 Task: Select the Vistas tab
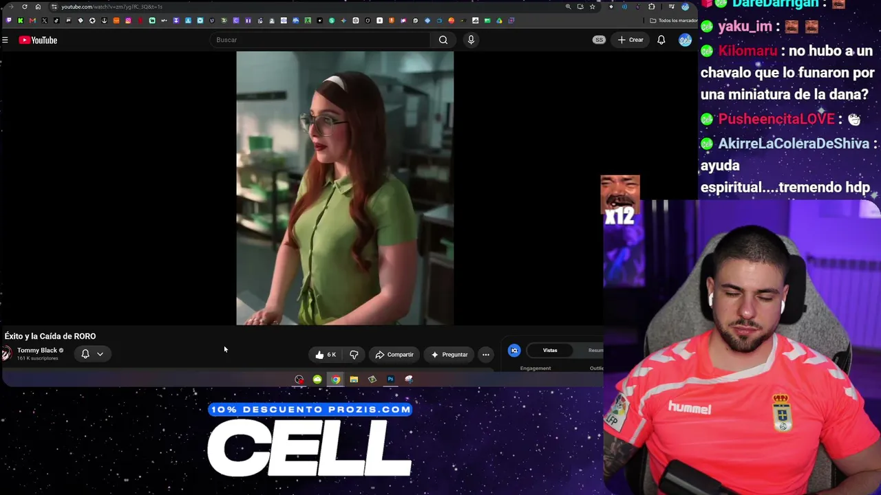[x=550, y=351]
